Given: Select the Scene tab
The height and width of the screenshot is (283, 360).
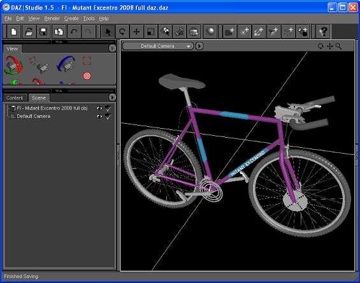Looking at the screenshot, I should (x=39, y=98).
